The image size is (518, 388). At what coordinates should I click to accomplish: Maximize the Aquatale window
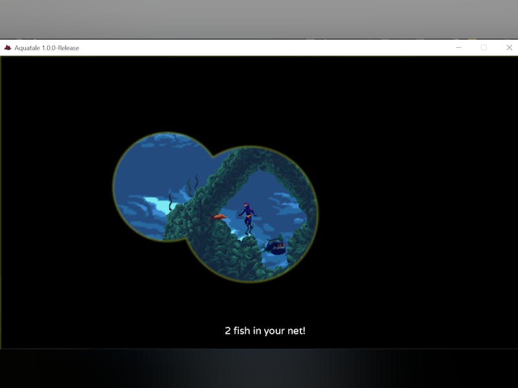coord(484,47)
